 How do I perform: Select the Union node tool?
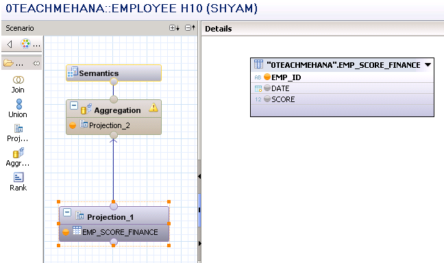click(18, 108)
